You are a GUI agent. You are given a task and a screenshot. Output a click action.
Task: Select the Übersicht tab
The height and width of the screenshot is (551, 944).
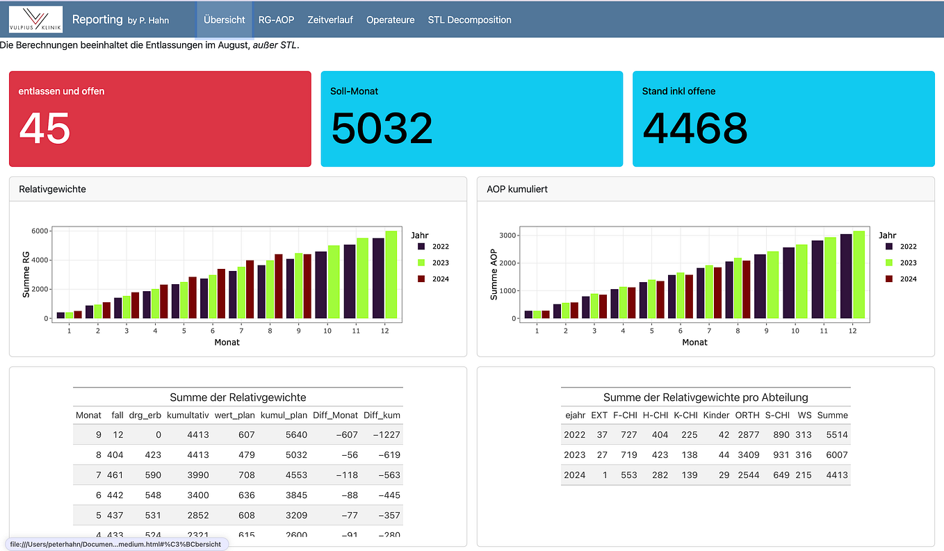[x=224, y=20]
